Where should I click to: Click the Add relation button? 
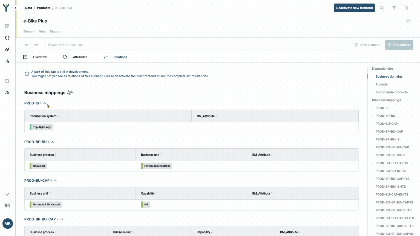pos(399,45)
